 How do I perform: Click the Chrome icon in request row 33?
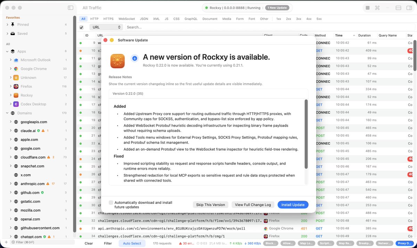(x=265, y=229)
